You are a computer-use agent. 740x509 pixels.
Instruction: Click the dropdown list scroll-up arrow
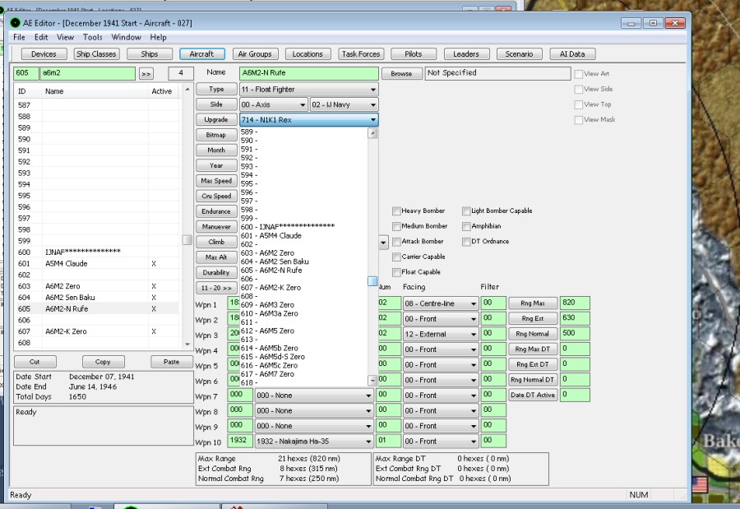pos(372,133)
